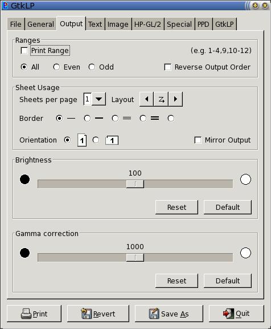Click the white circle beside Gamma slider
271x329 pixels.
[245, 253]
